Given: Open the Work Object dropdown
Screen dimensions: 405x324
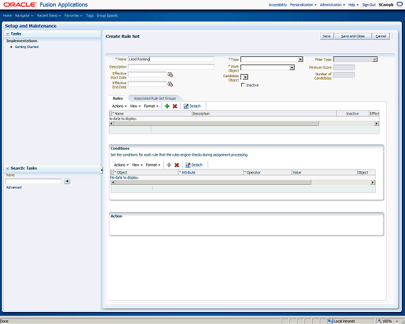Looking at the screenshot, I should click(x=292, y=68).
